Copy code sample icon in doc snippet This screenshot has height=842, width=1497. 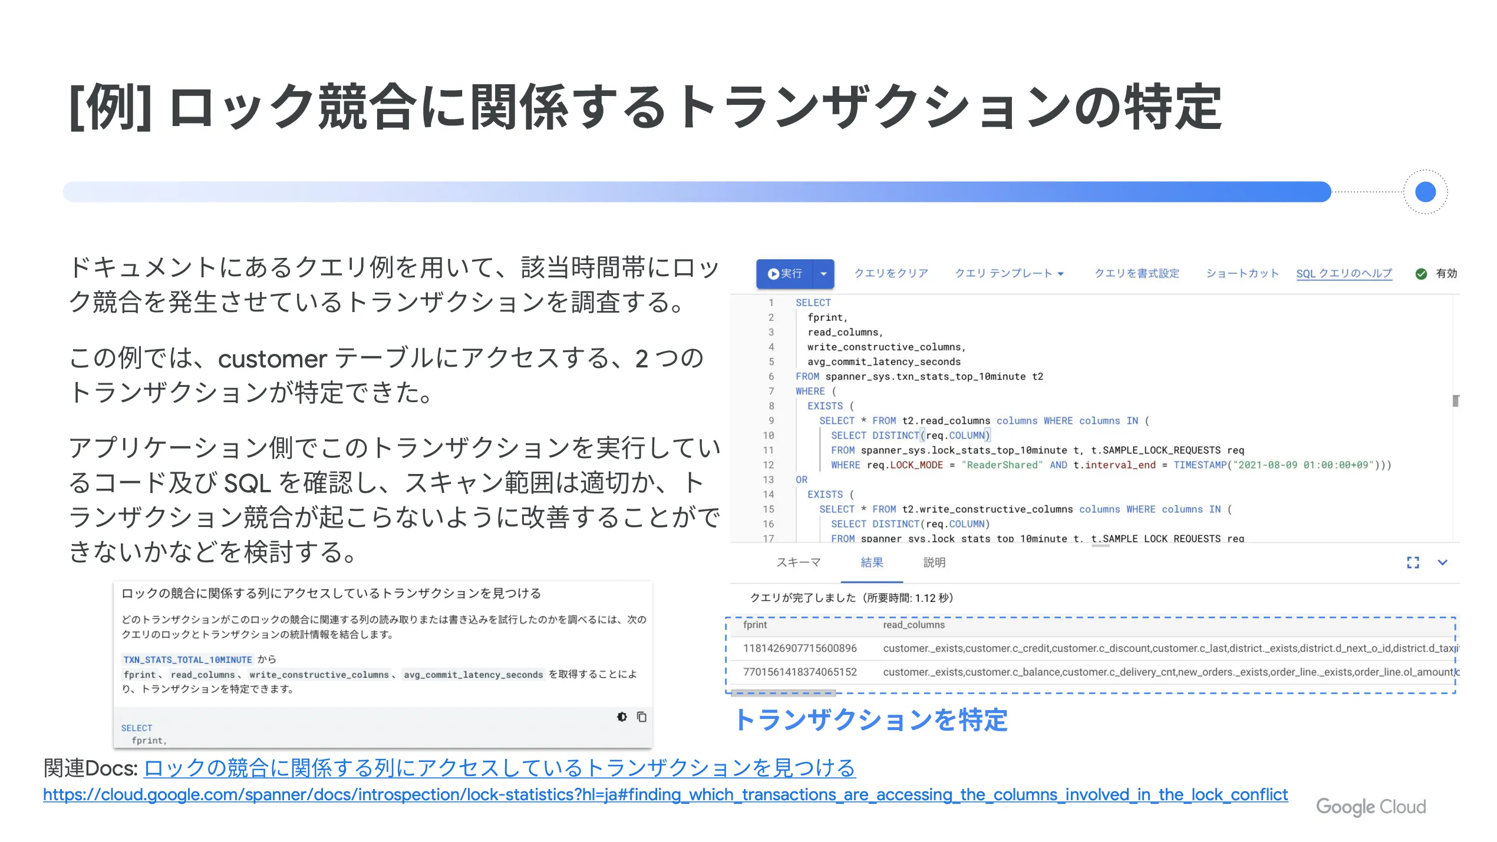point(642,717)
